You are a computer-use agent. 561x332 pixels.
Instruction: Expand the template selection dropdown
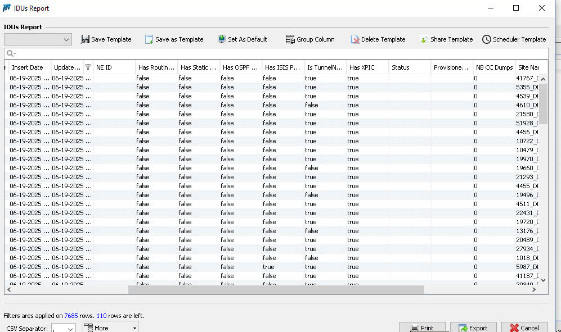pos(67,39)
